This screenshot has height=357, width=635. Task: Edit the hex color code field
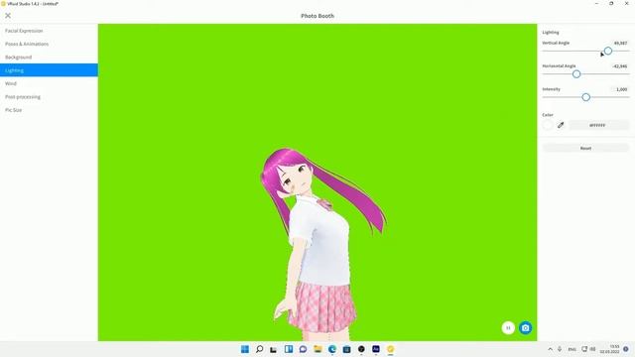[599, 125]
